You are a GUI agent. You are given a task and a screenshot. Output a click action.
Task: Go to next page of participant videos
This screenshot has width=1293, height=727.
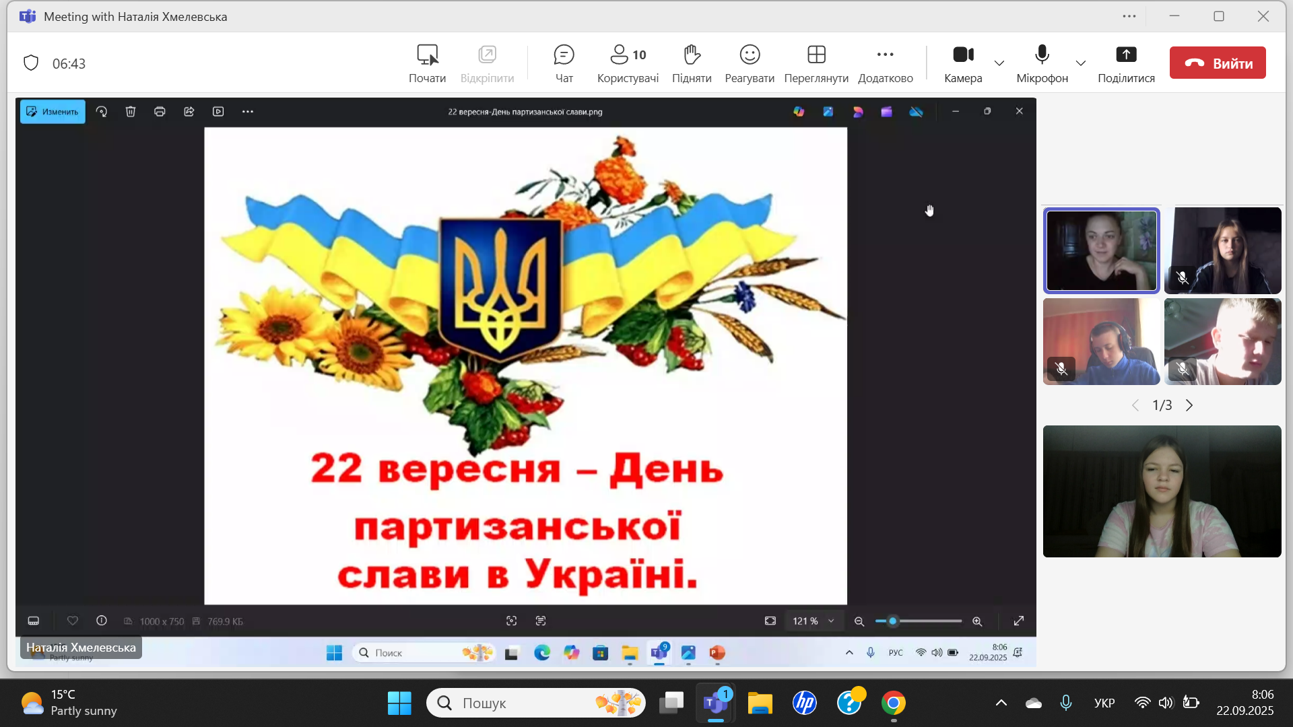(x=1189, y=405)
